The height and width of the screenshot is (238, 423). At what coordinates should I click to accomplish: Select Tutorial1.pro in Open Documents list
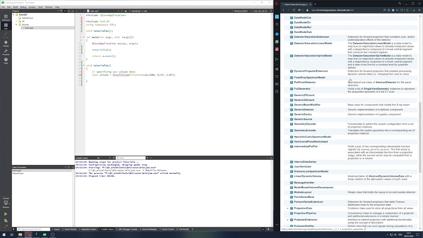tap(18, 174)
